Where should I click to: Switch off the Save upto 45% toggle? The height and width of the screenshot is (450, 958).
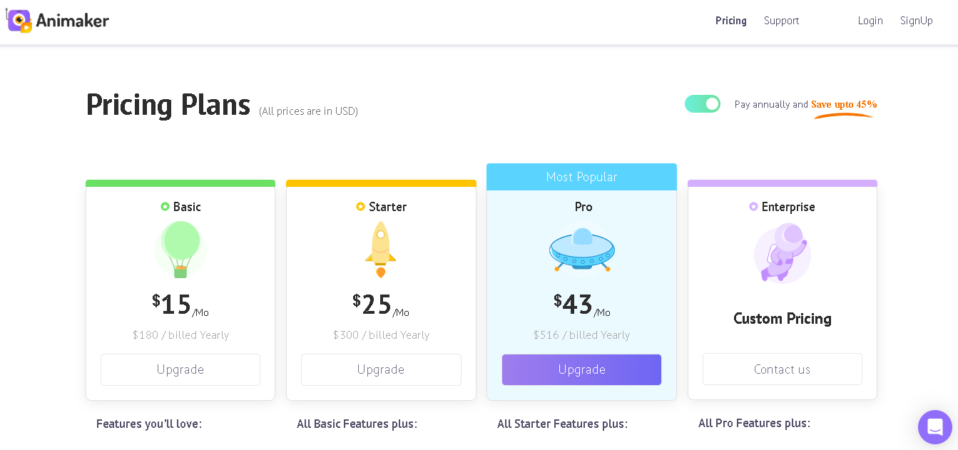tap(703, 103)
